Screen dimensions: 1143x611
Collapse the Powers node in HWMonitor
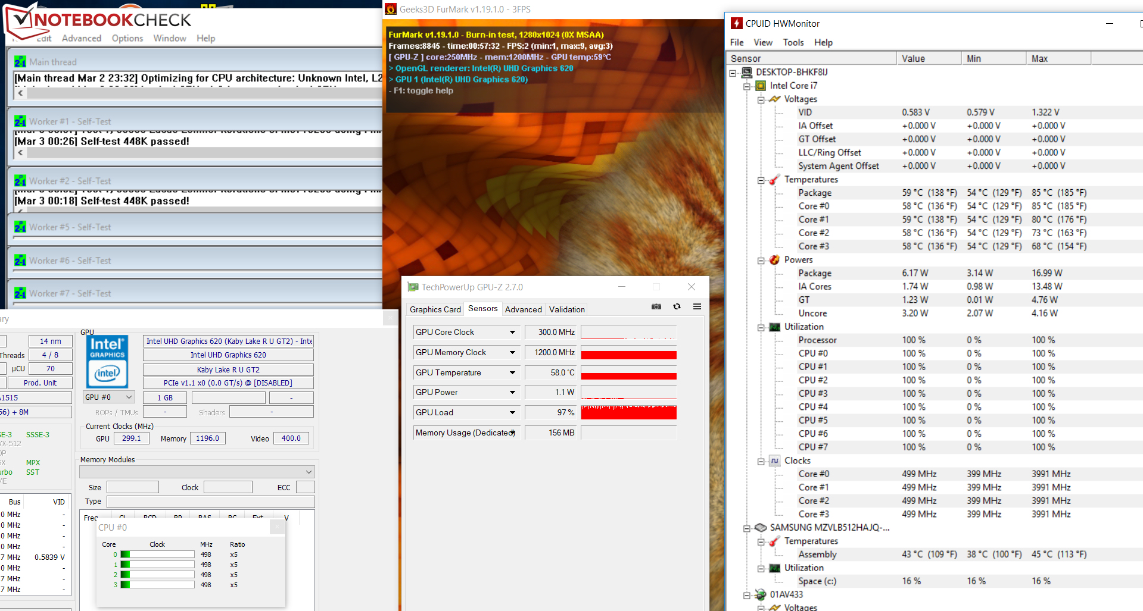pos(761,261)
